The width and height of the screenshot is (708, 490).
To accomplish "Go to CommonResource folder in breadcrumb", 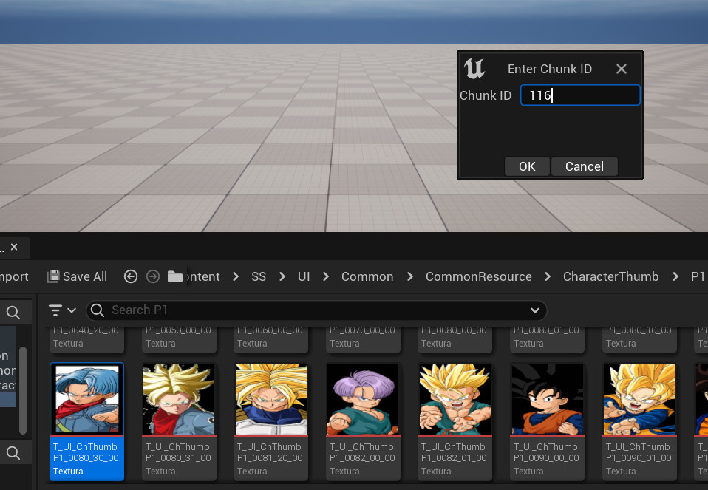I will pos(478,276).
